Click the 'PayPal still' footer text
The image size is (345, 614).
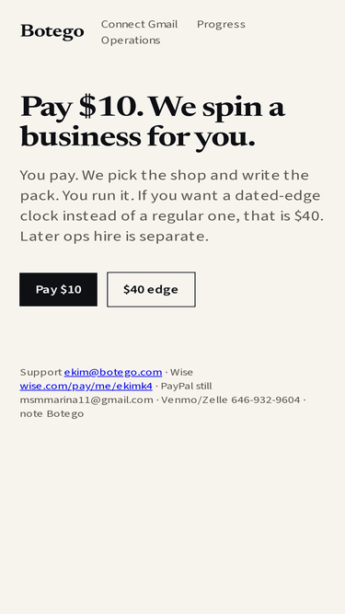coord(186,386)
